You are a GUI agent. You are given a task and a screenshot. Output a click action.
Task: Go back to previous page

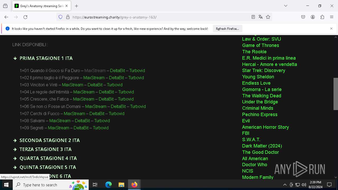pos(6,17)
